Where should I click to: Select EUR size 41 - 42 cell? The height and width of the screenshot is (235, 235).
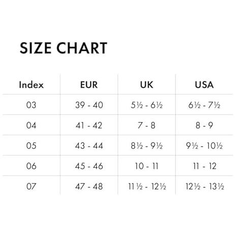[x=89, y=125]
